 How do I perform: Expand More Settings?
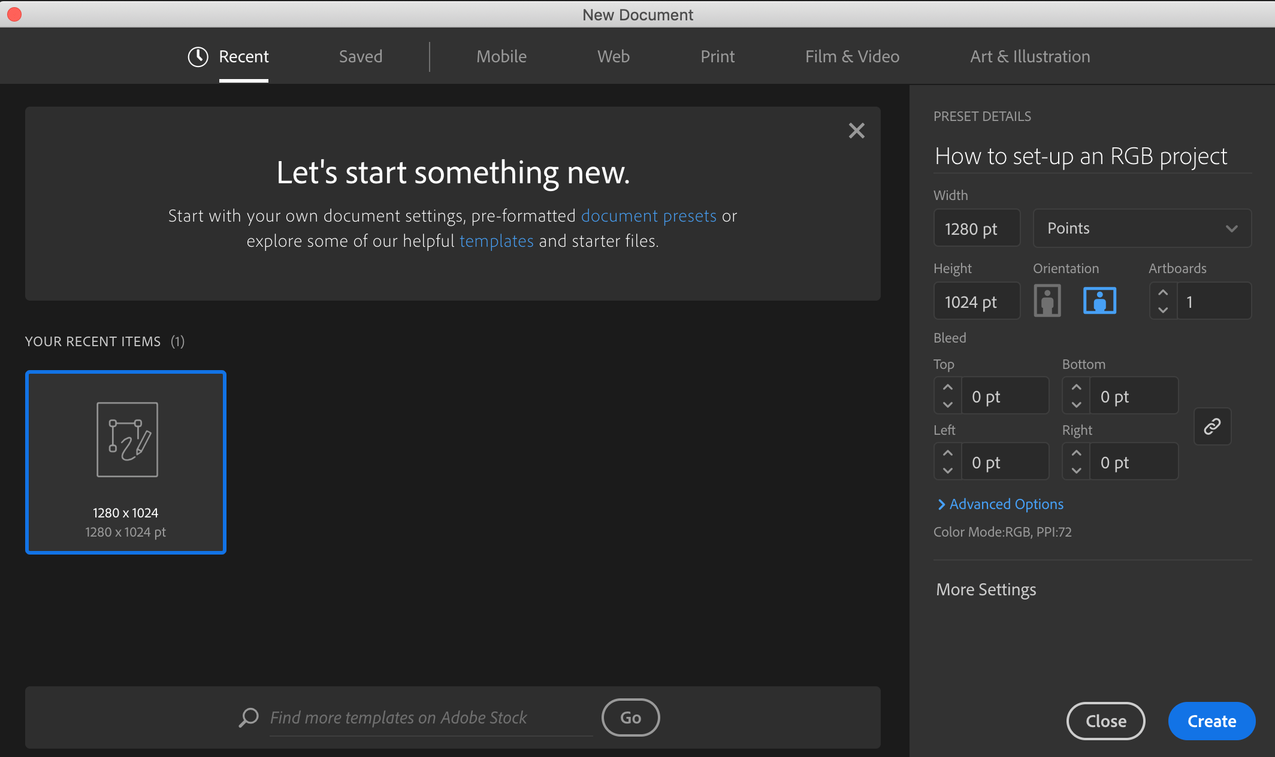986,589
